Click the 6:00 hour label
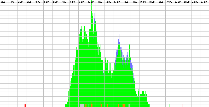The height and width of the screenshot is (107, 209). (55, 2)
